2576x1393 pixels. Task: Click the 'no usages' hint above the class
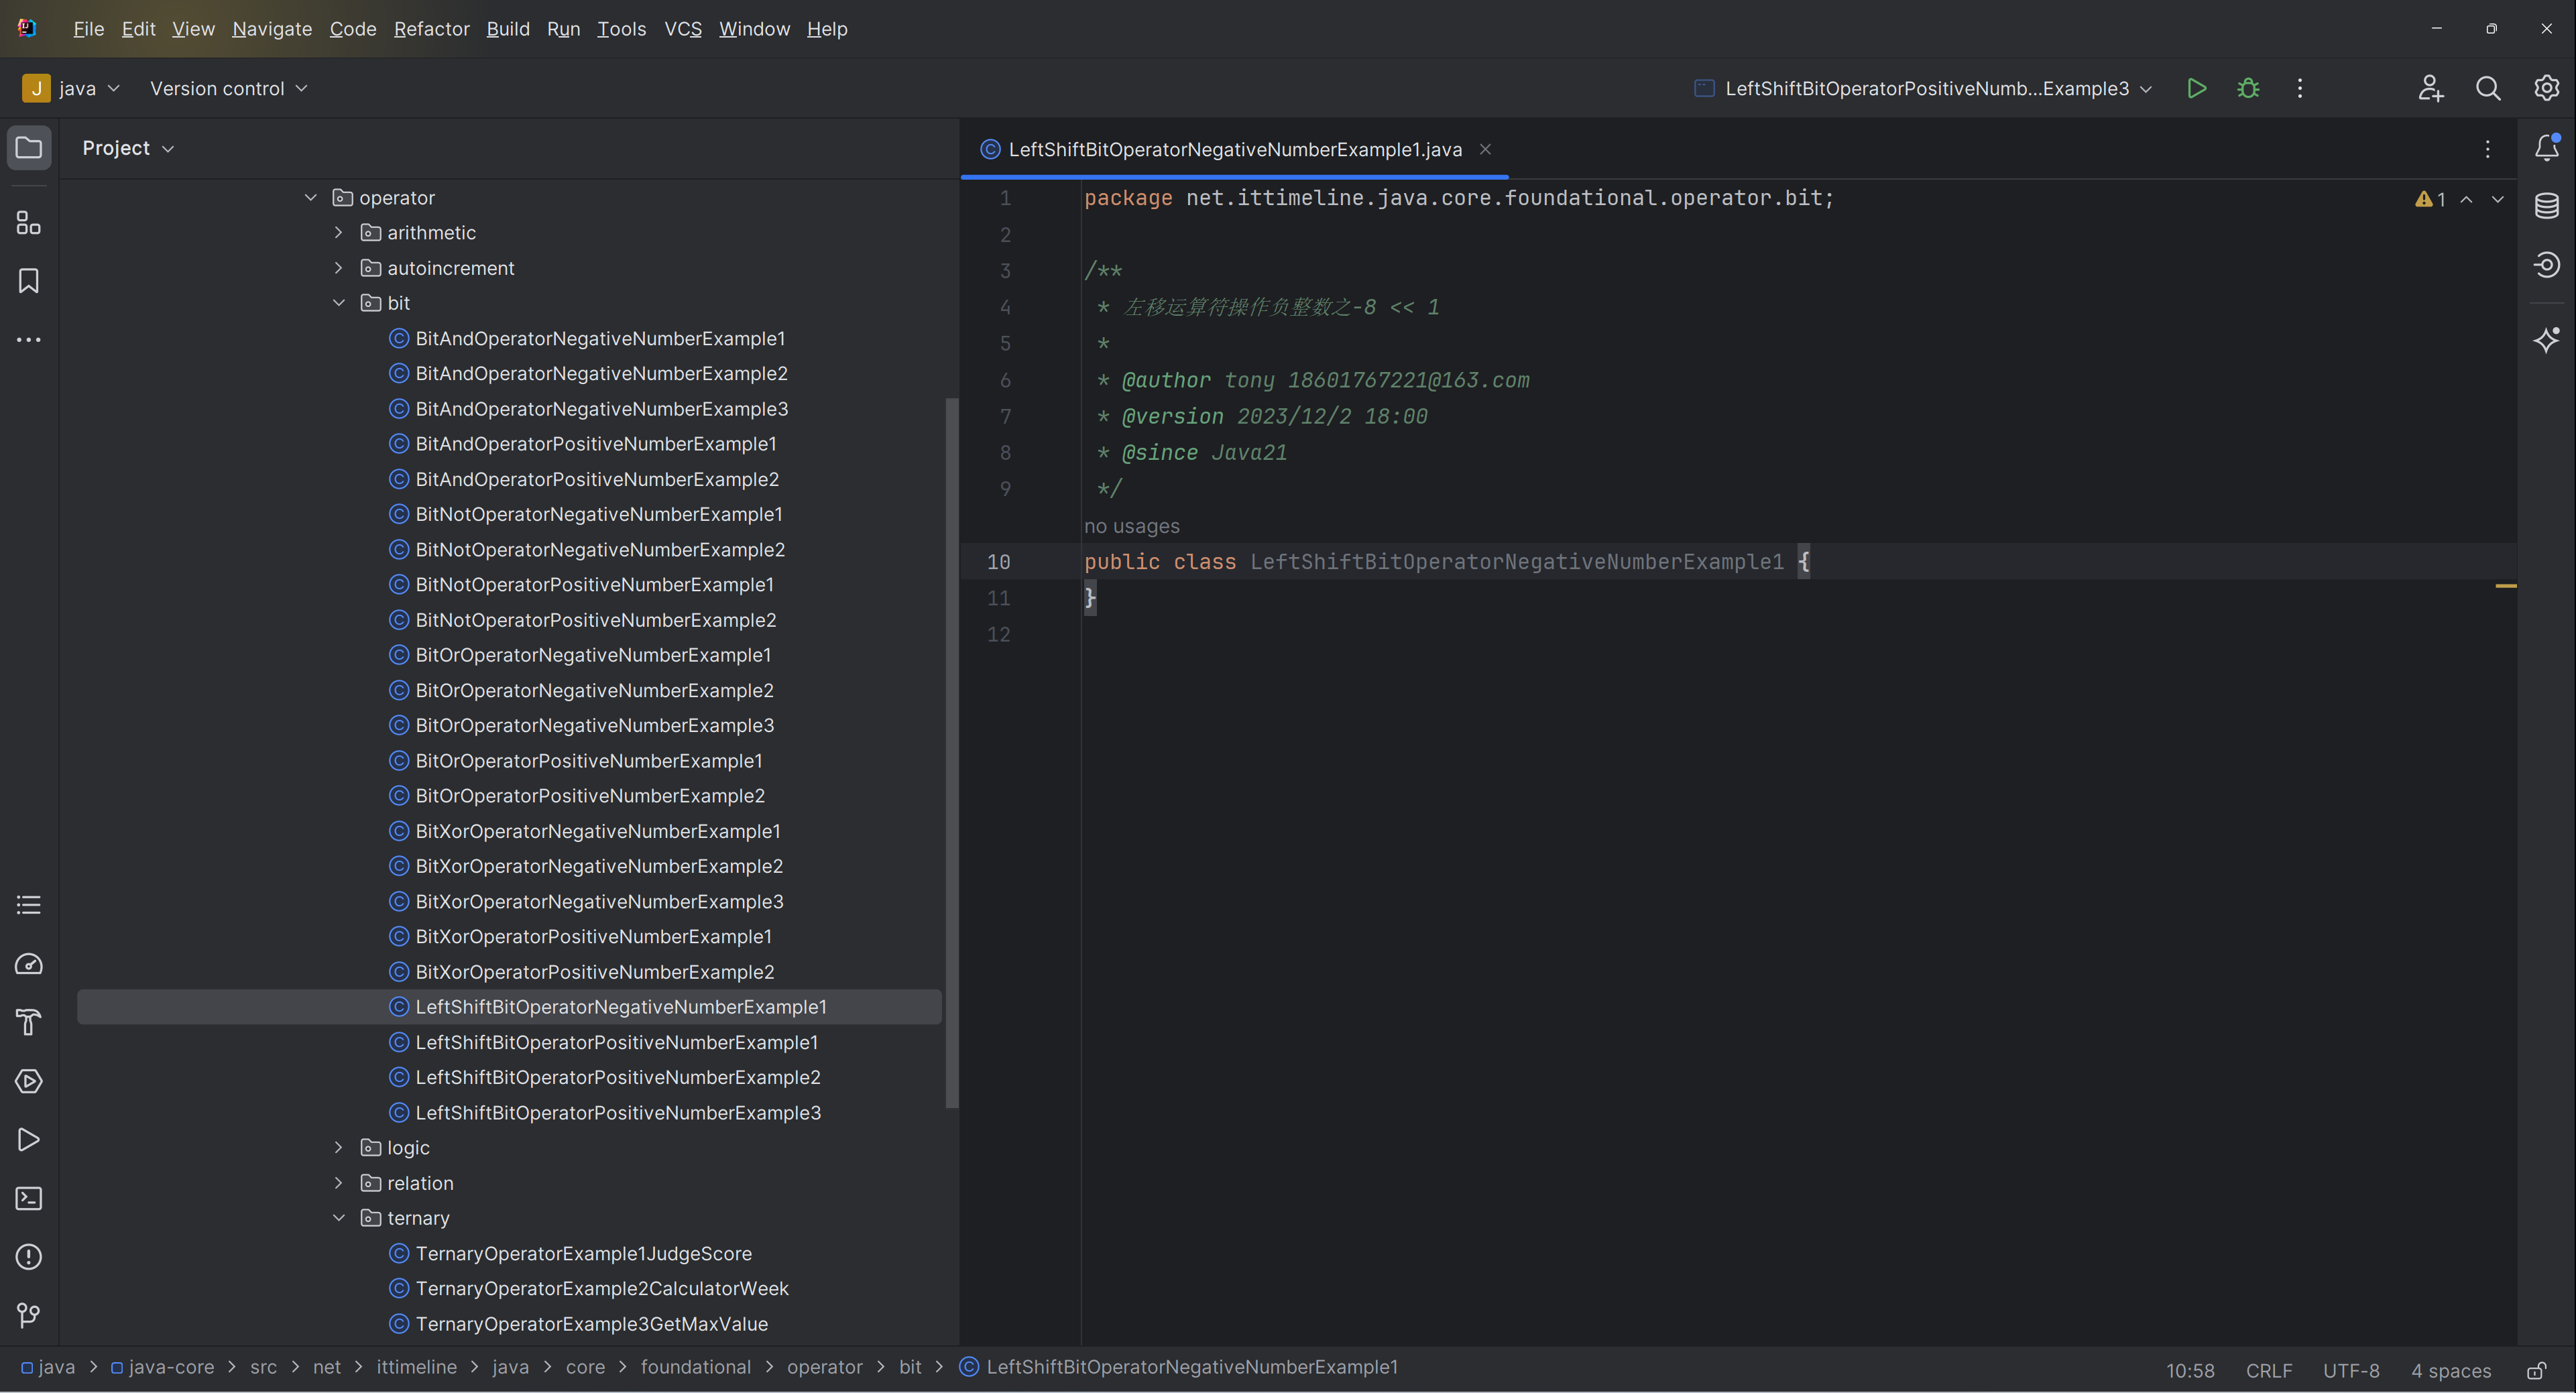tap(1131, 526)
